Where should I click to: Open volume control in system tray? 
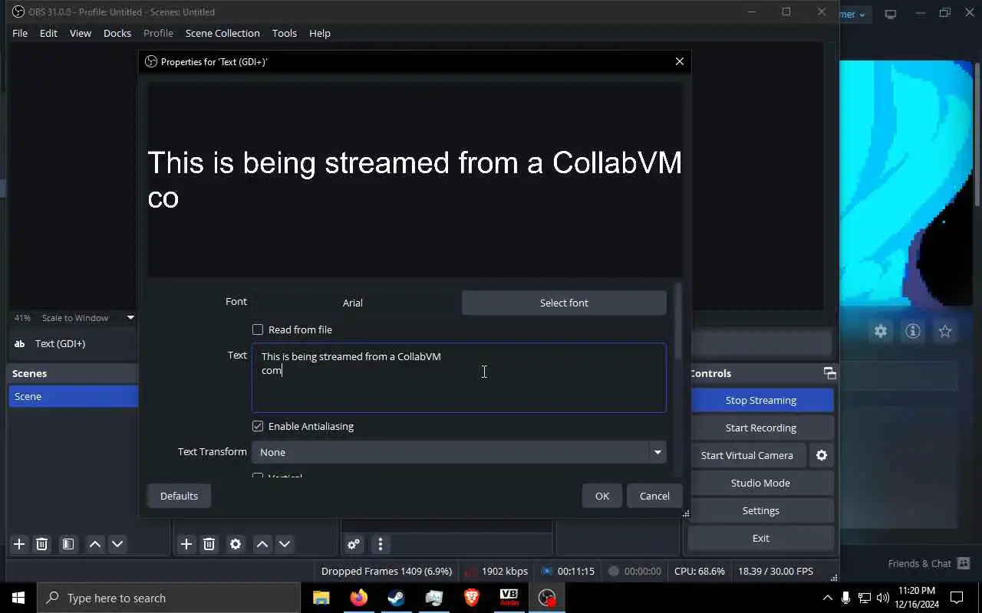[x=883, y=598]
